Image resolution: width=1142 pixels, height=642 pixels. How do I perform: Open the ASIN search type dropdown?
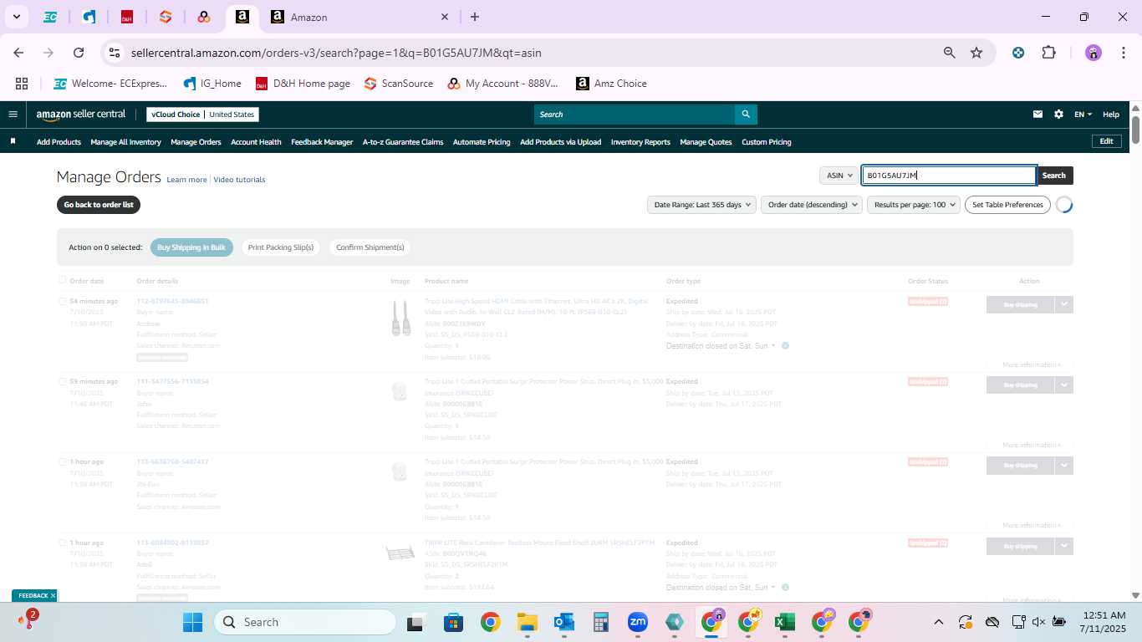click(x=839, y=176)
